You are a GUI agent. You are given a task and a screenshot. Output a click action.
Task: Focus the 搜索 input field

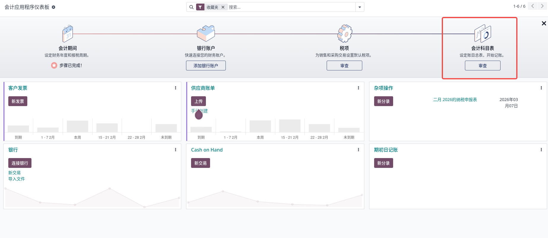click(x=291, y=7)
